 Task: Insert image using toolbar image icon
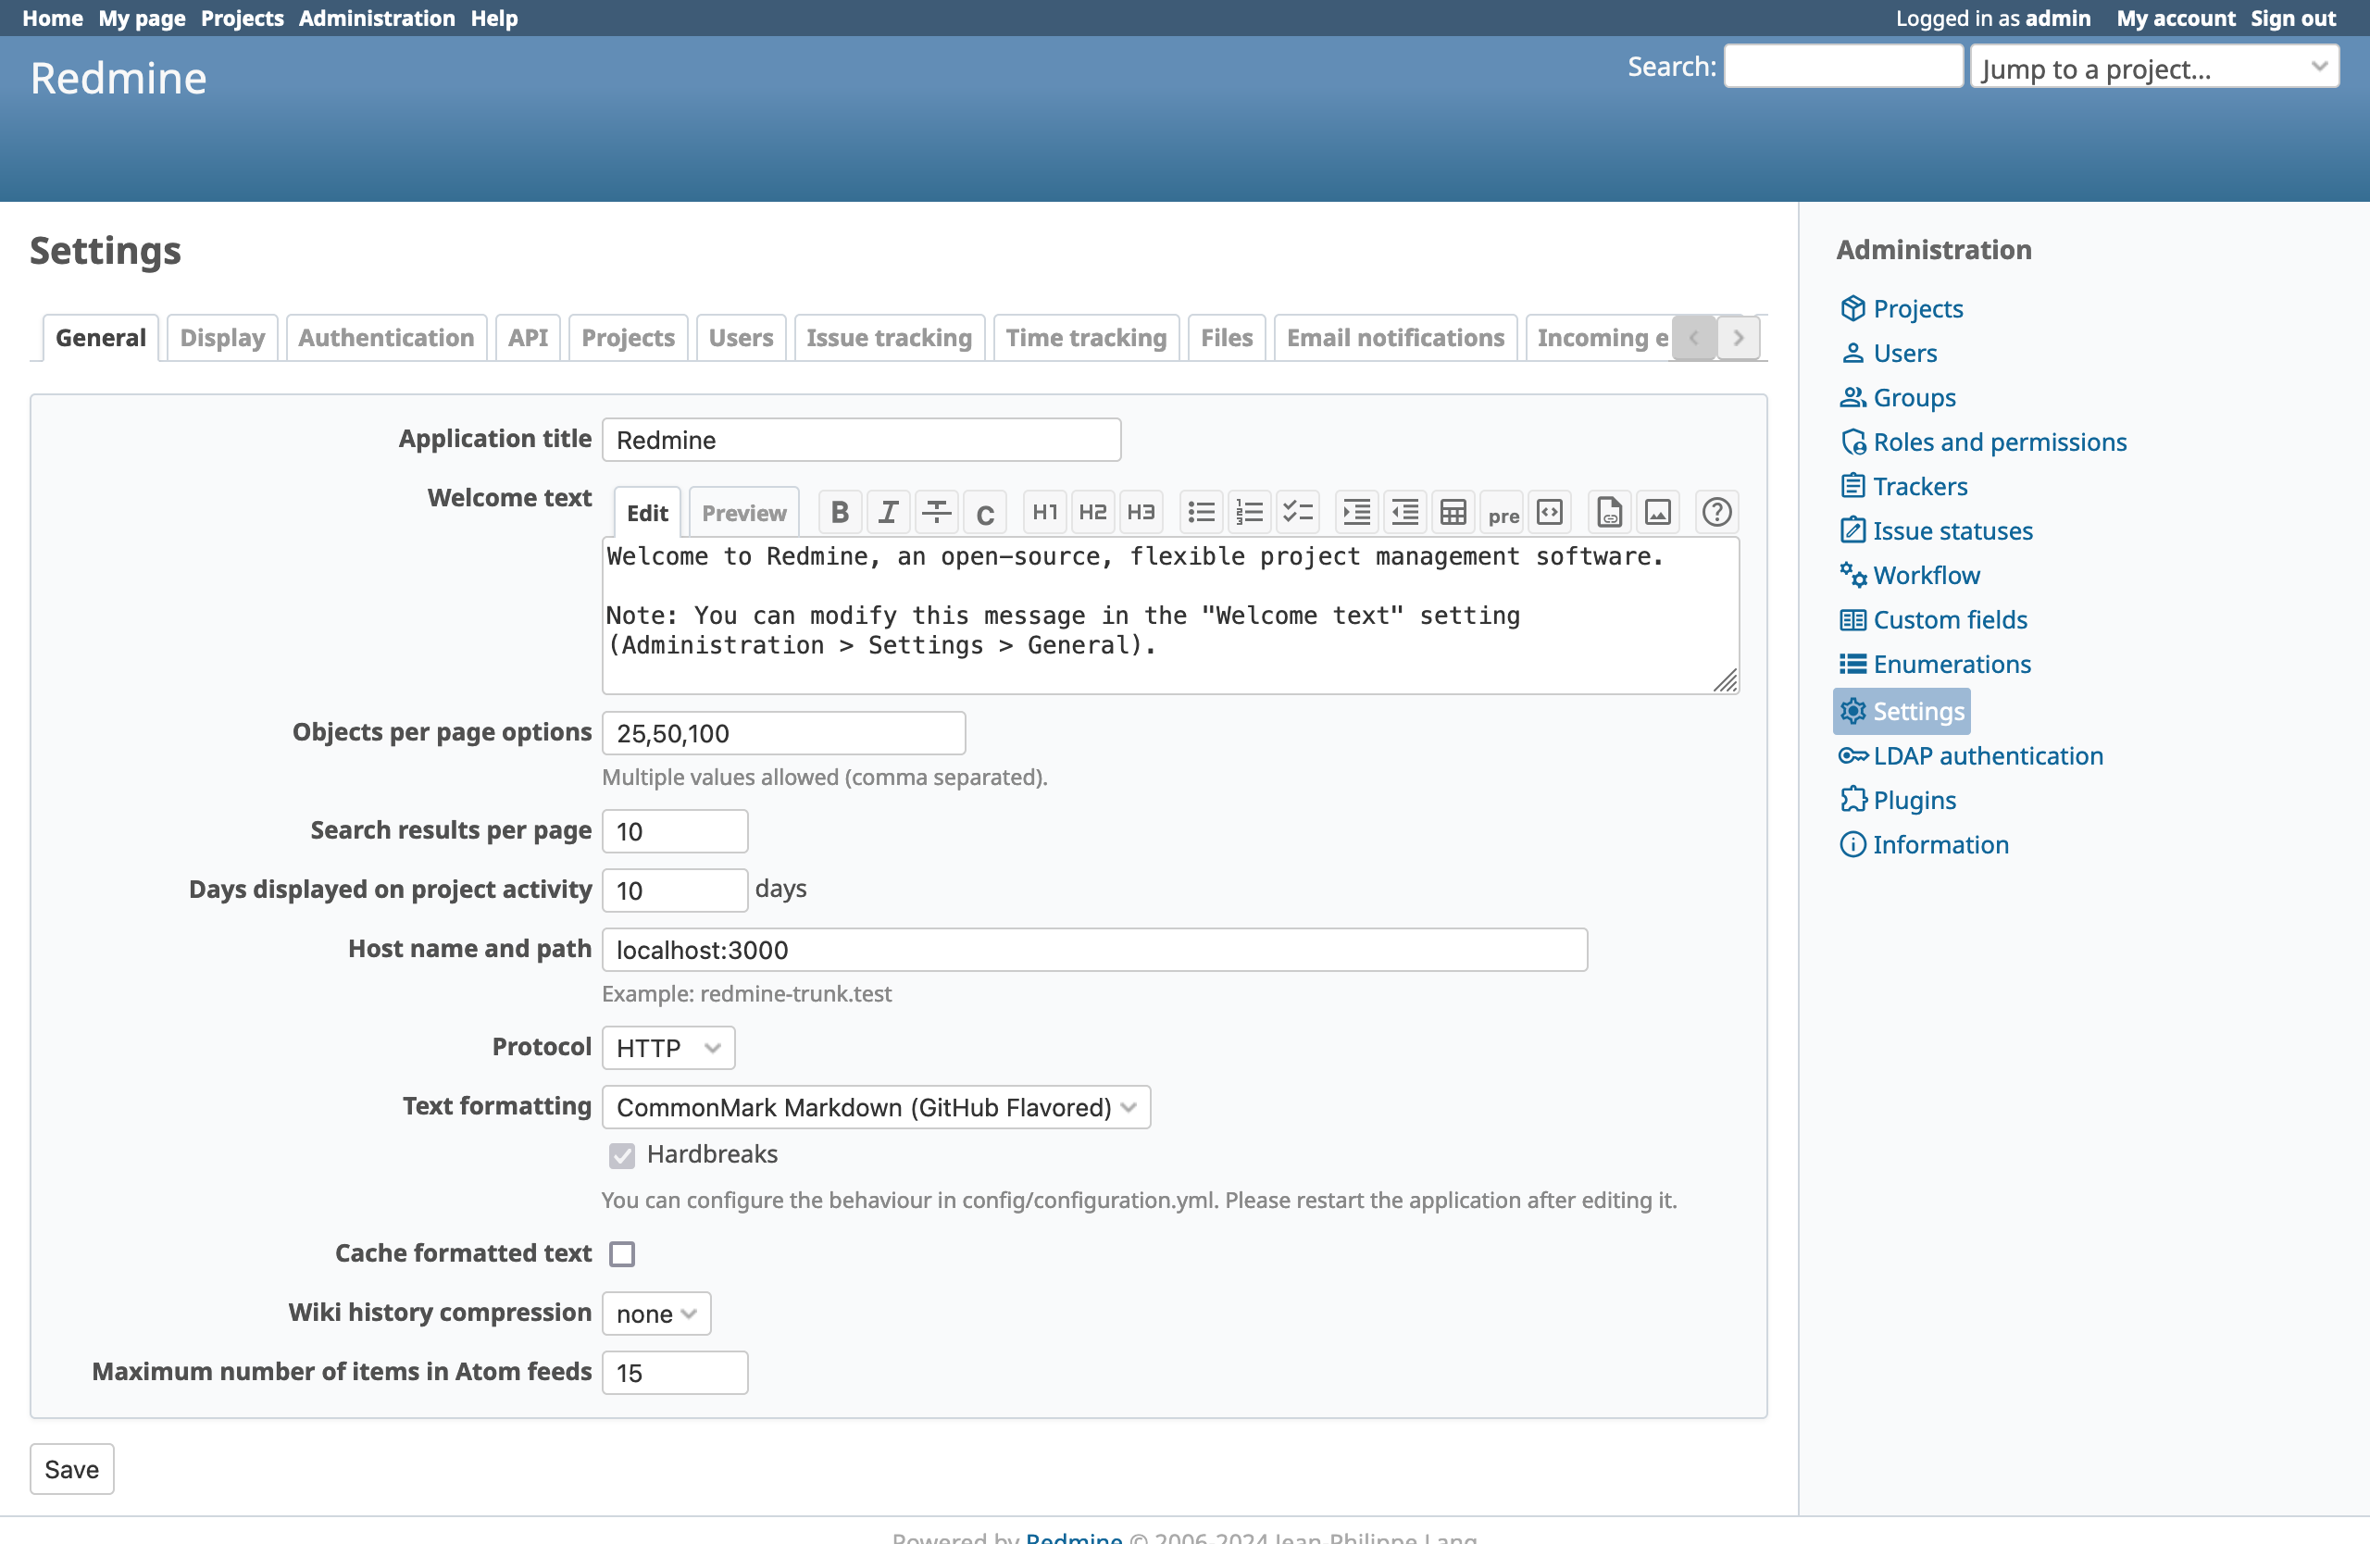coord(1658,513)
